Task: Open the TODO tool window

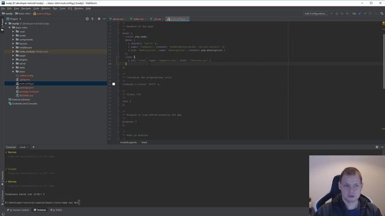Action: (x=56, y=210)
